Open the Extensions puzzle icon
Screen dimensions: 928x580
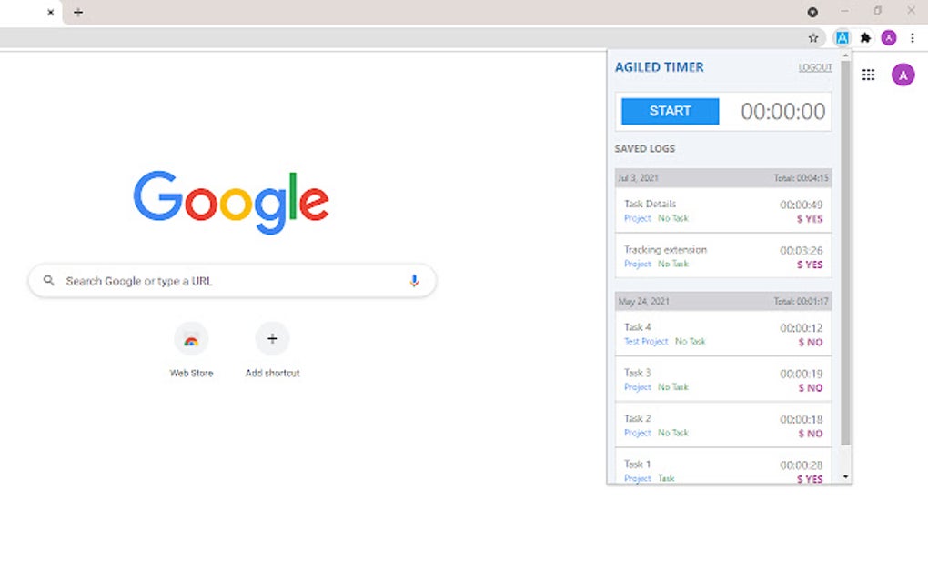(x=865, y=38)
